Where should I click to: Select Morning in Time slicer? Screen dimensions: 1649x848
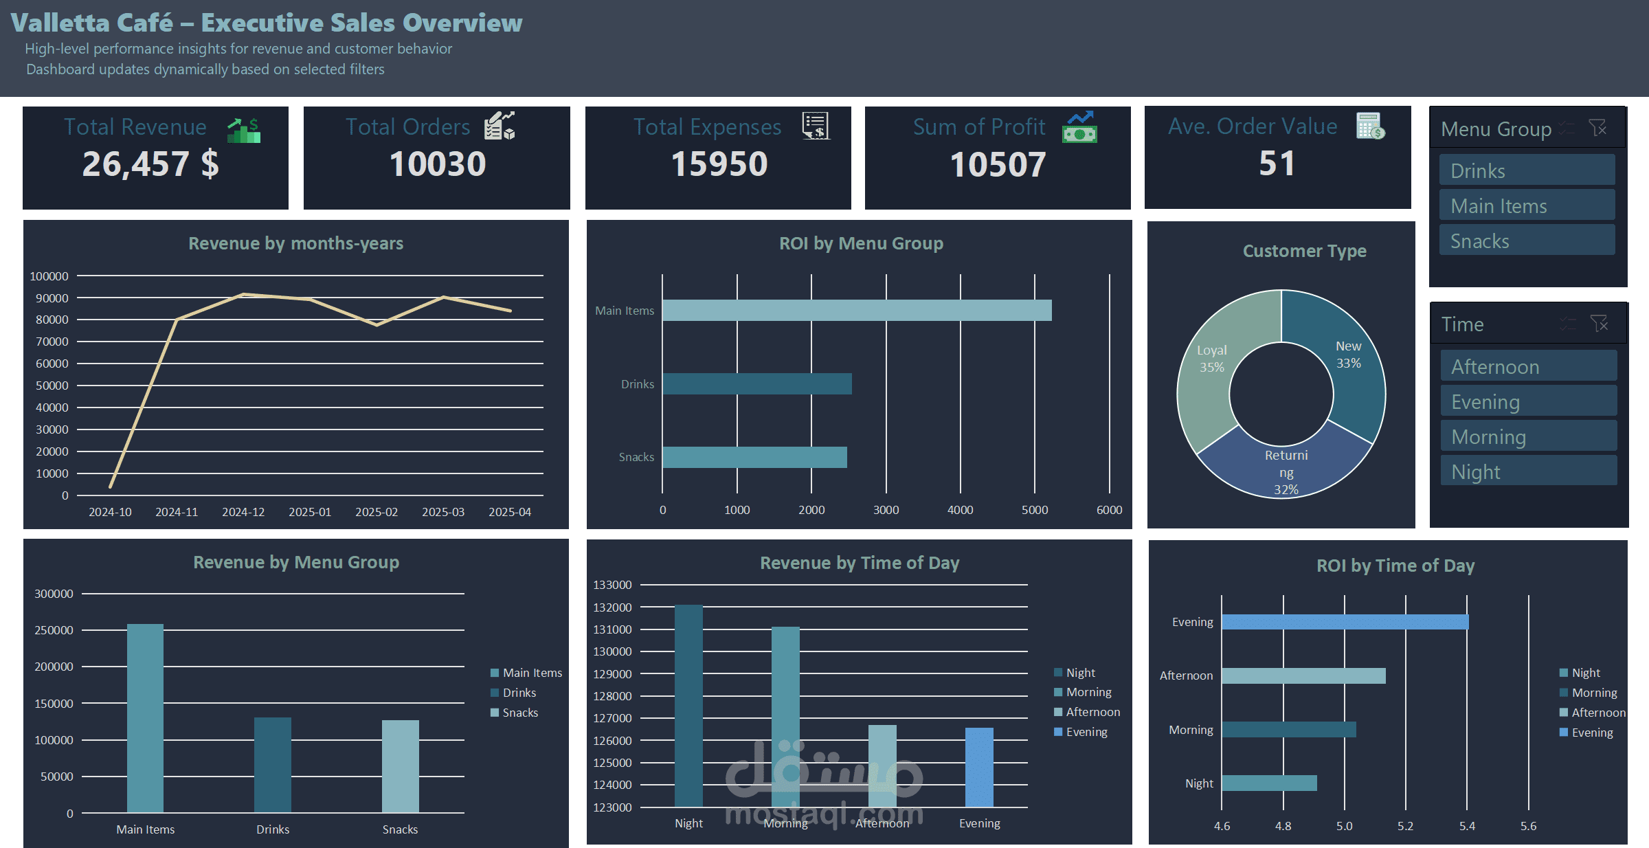1528,436
